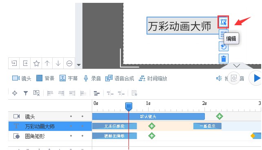Click the locate object crosshair icon
The image size is (262, 150).
click(x=15, y=93)
